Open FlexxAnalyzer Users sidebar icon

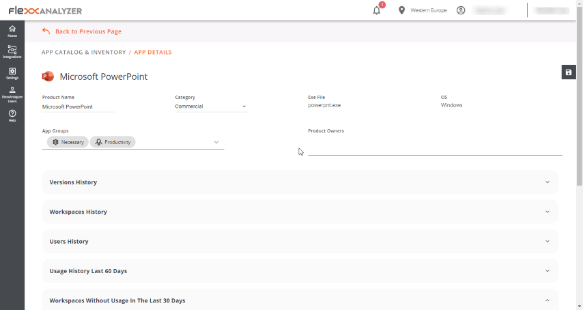[12, 94]
